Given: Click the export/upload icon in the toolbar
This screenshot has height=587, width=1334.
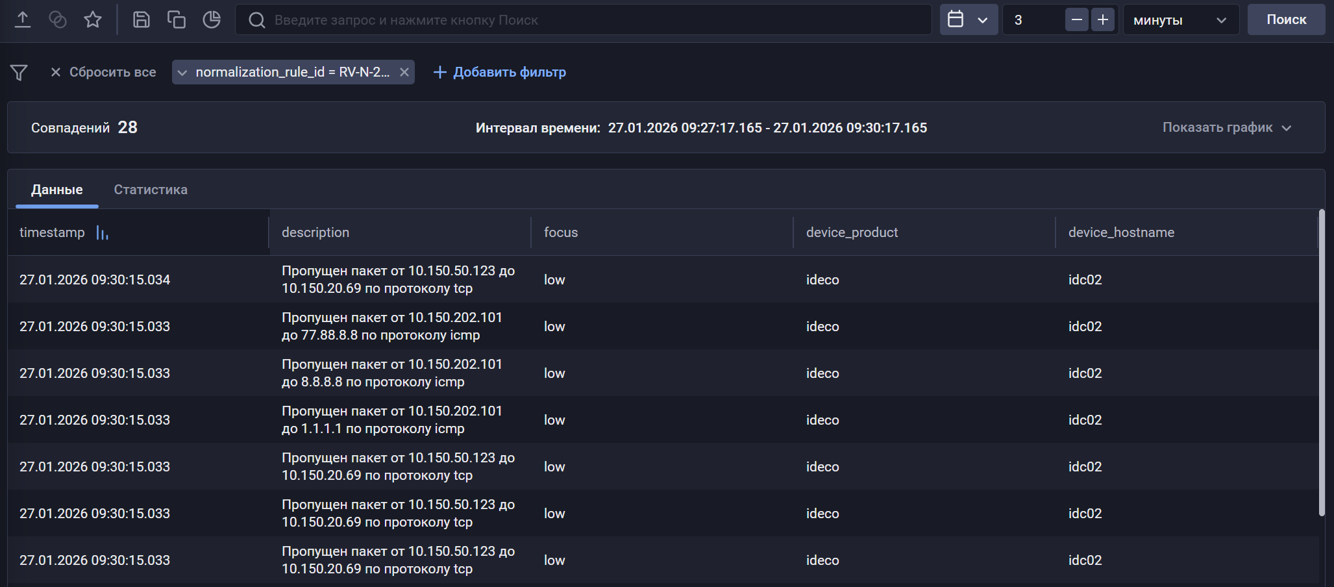Looking at the screenshot, I should [24, 19].
